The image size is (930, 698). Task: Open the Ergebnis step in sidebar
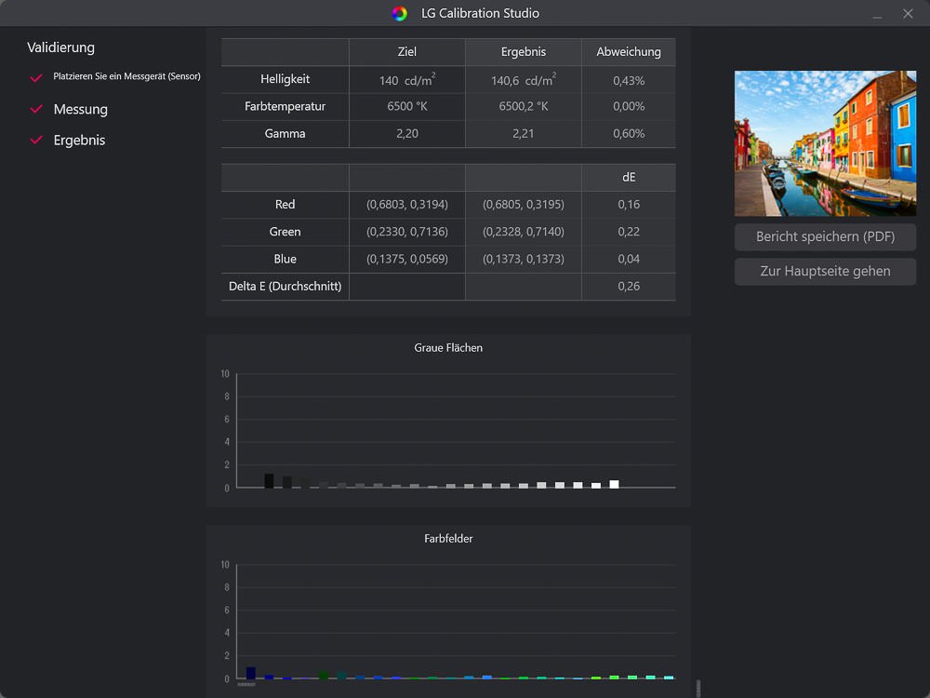click(x=79, y=141)
